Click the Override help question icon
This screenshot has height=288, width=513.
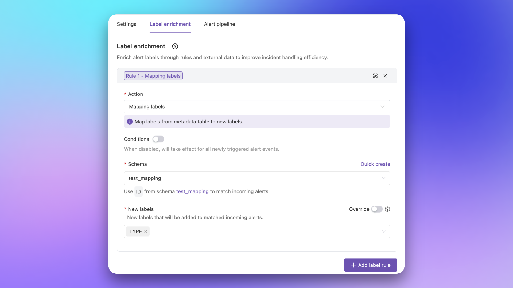pos(387,209)
